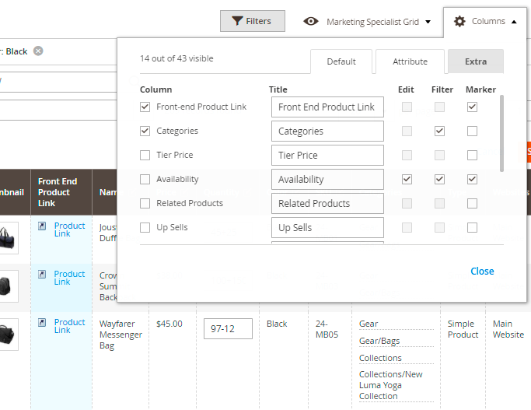Uncheck the Availability Filter checkbox
Viewport: 531px width, 410px height.
pos(439,179)
